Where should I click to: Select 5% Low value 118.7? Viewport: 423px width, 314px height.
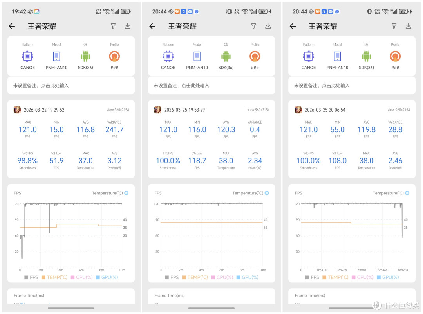pyautogui.click(x=197, y=161)
